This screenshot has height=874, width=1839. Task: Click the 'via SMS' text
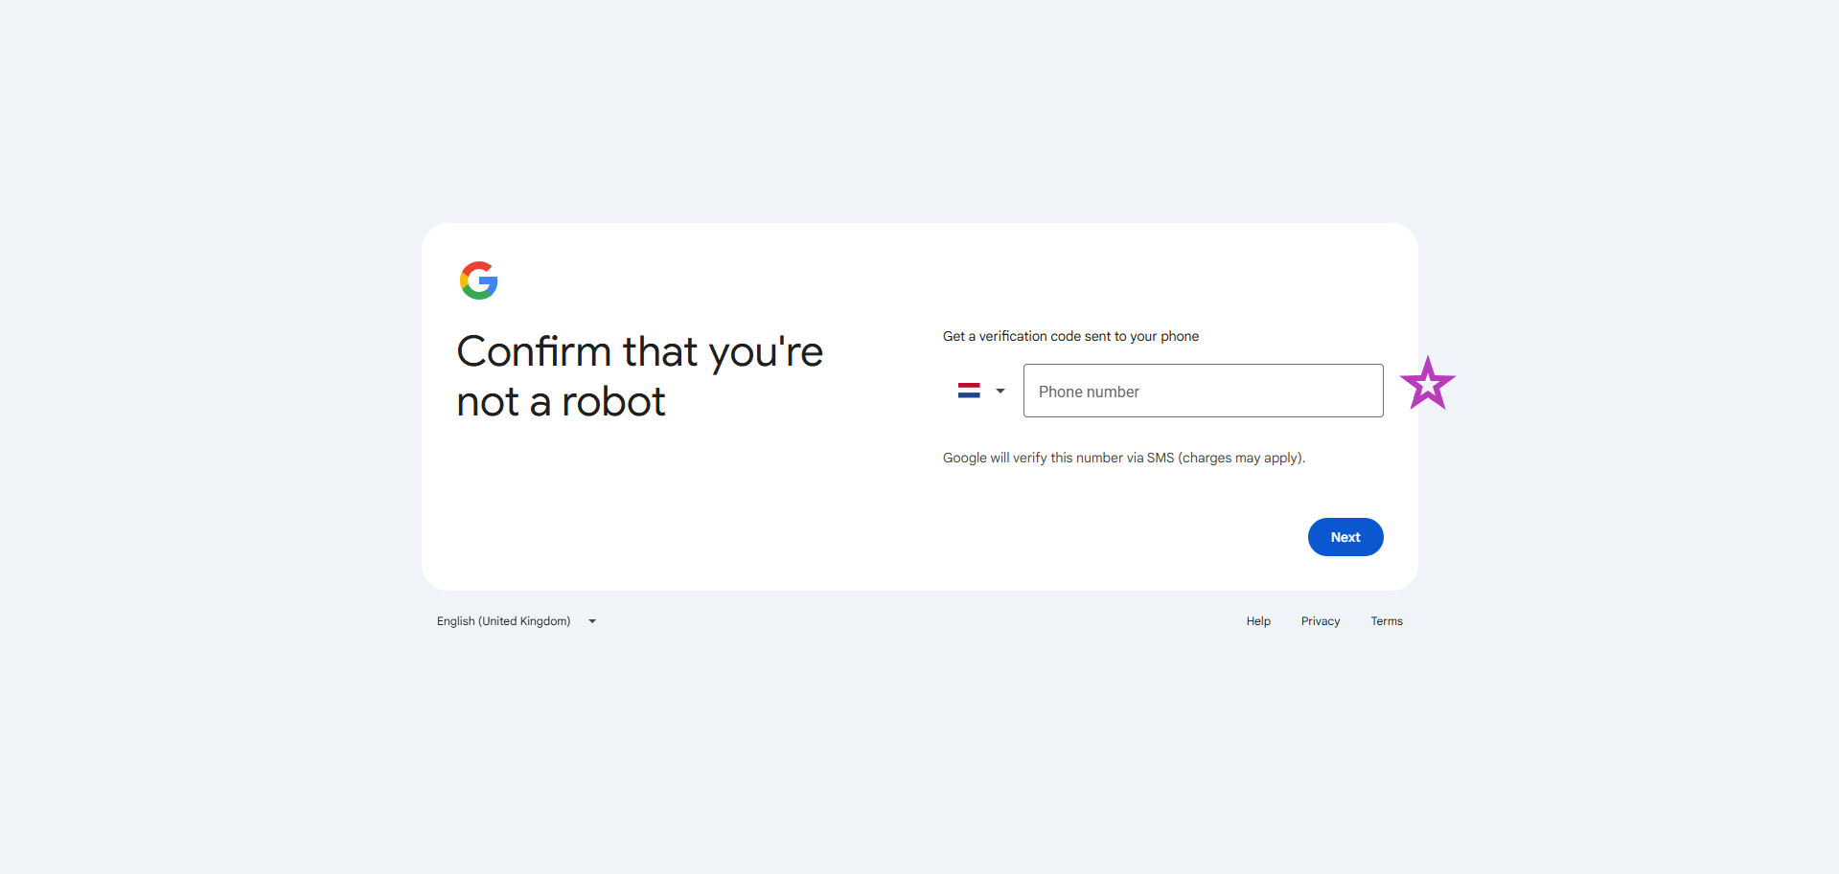(1150, 458)
